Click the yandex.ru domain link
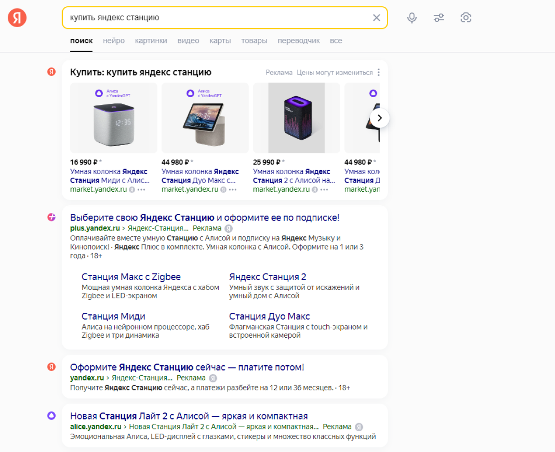Viewport: 555px width, 452px height. point(87,378)
